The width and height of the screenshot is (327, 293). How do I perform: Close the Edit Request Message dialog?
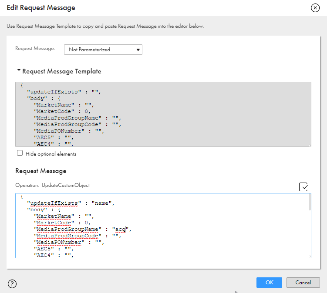(315, 8)
